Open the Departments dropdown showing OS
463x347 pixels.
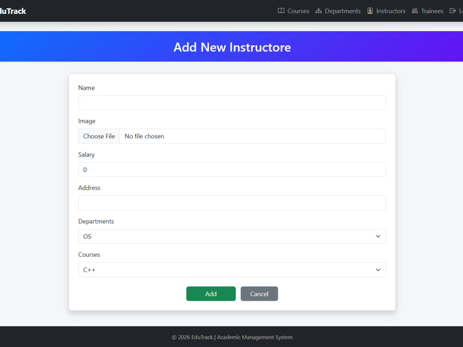(x=232, y=236)
